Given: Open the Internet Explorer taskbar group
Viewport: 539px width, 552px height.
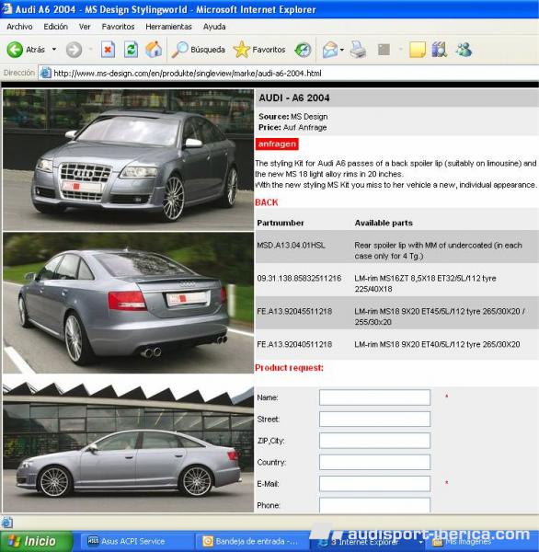Looking at the screenshot, I should click(368, 542).
